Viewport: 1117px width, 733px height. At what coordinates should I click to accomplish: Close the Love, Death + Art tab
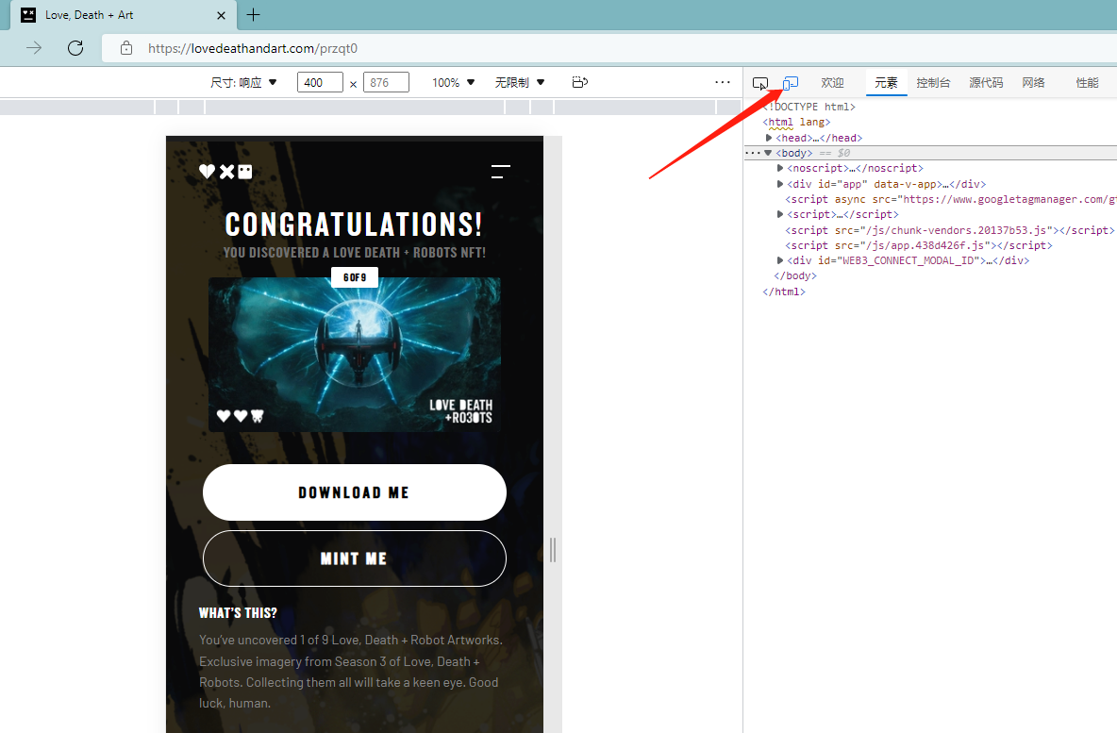click(222, 15)
